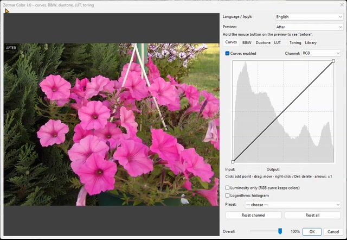347x240 pixels.
Task: Click the curve line to add a point
Action: point(283,111)
